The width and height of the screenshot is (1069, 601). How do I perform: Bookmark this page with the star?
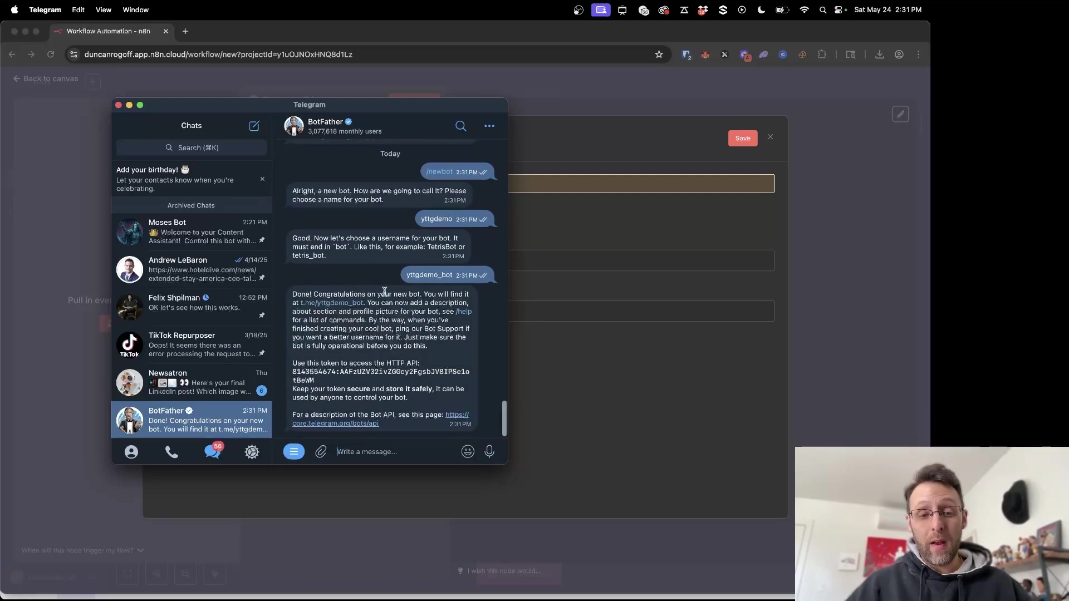coord(659,55)
